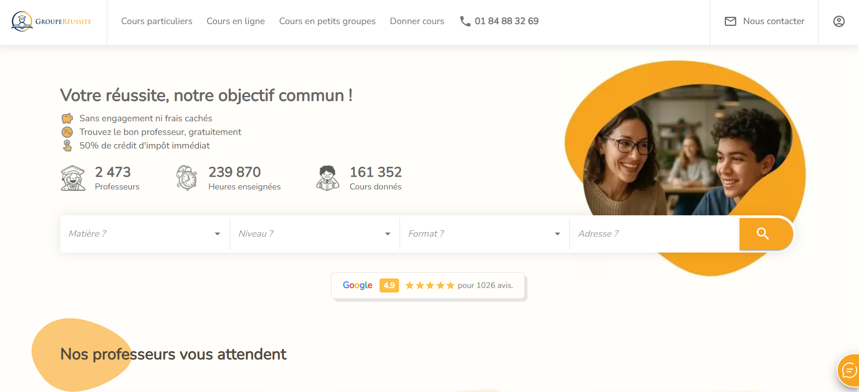Open the user account profile icon
This screenshot has height=392, width=859.
point(839,21)
